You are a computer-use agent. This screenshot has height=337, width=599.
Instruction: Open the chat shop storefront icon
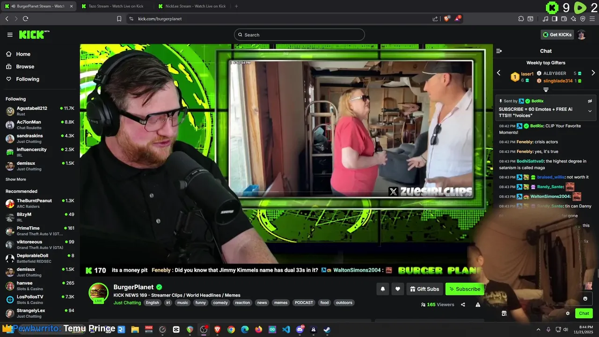(x=504, y=314)
